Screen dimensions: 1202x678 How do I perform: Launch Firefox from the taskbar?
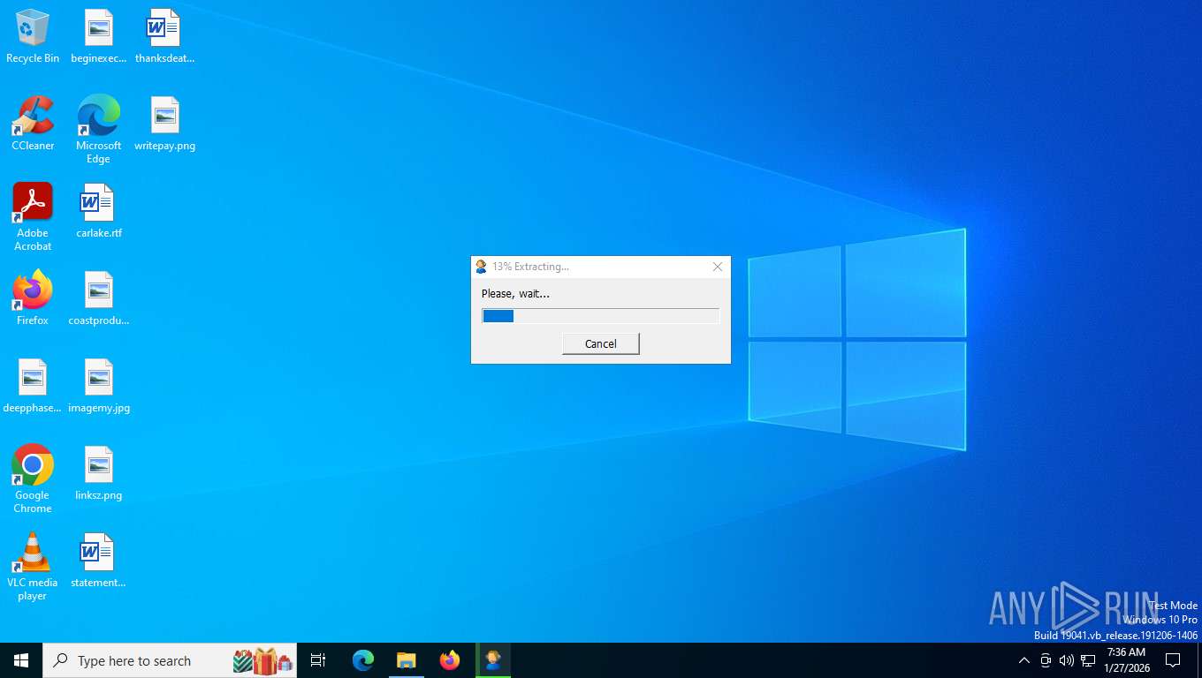point(450,660)
